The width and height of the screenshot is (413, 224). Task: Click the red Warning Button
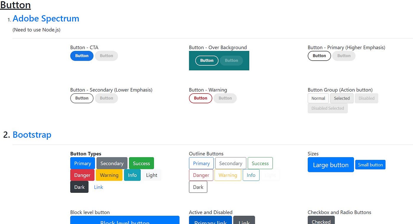200,98
